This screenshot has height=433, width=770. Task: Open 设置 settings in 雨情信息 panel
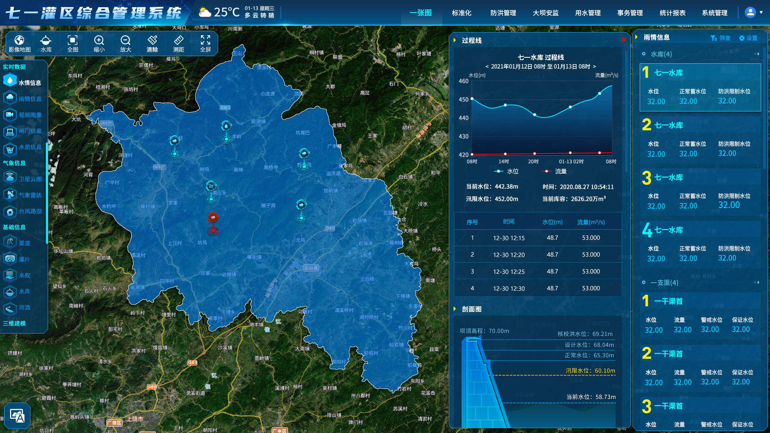748,38
